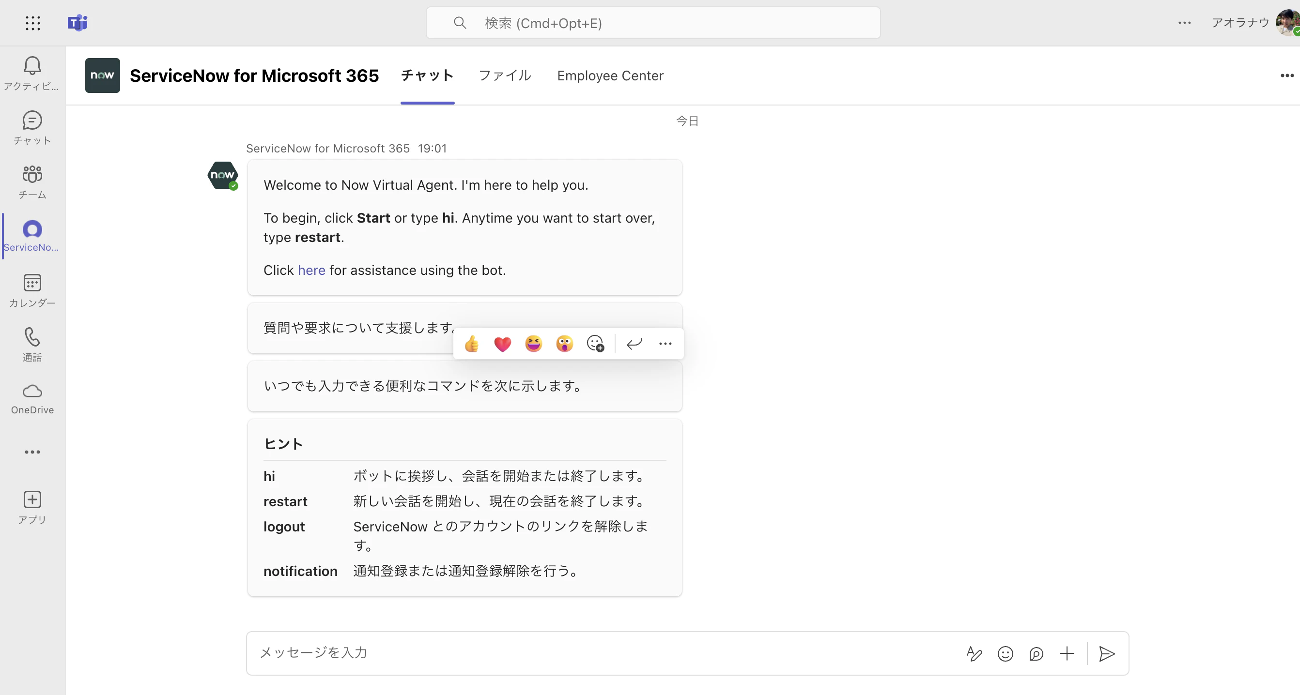This screenshot has height=695, width=1300.
Task: Click the 'here' assistance link
Action: point(311,270)
